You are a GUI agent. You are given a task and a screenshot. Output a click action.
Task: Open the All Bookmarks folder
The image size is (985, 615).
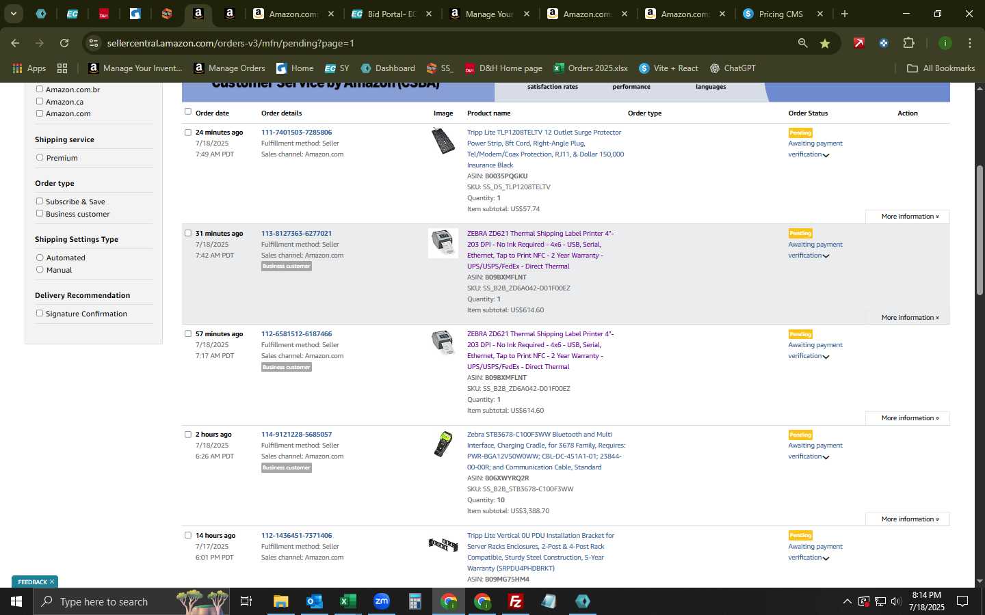pos(941,68)
